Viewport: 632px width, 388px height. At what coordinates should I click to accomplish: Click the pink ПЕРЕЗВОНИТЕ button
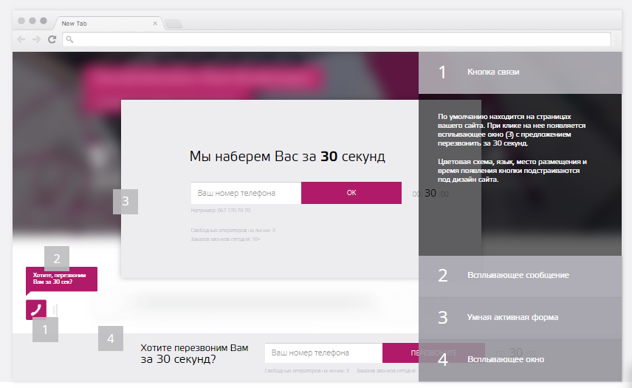433,353
